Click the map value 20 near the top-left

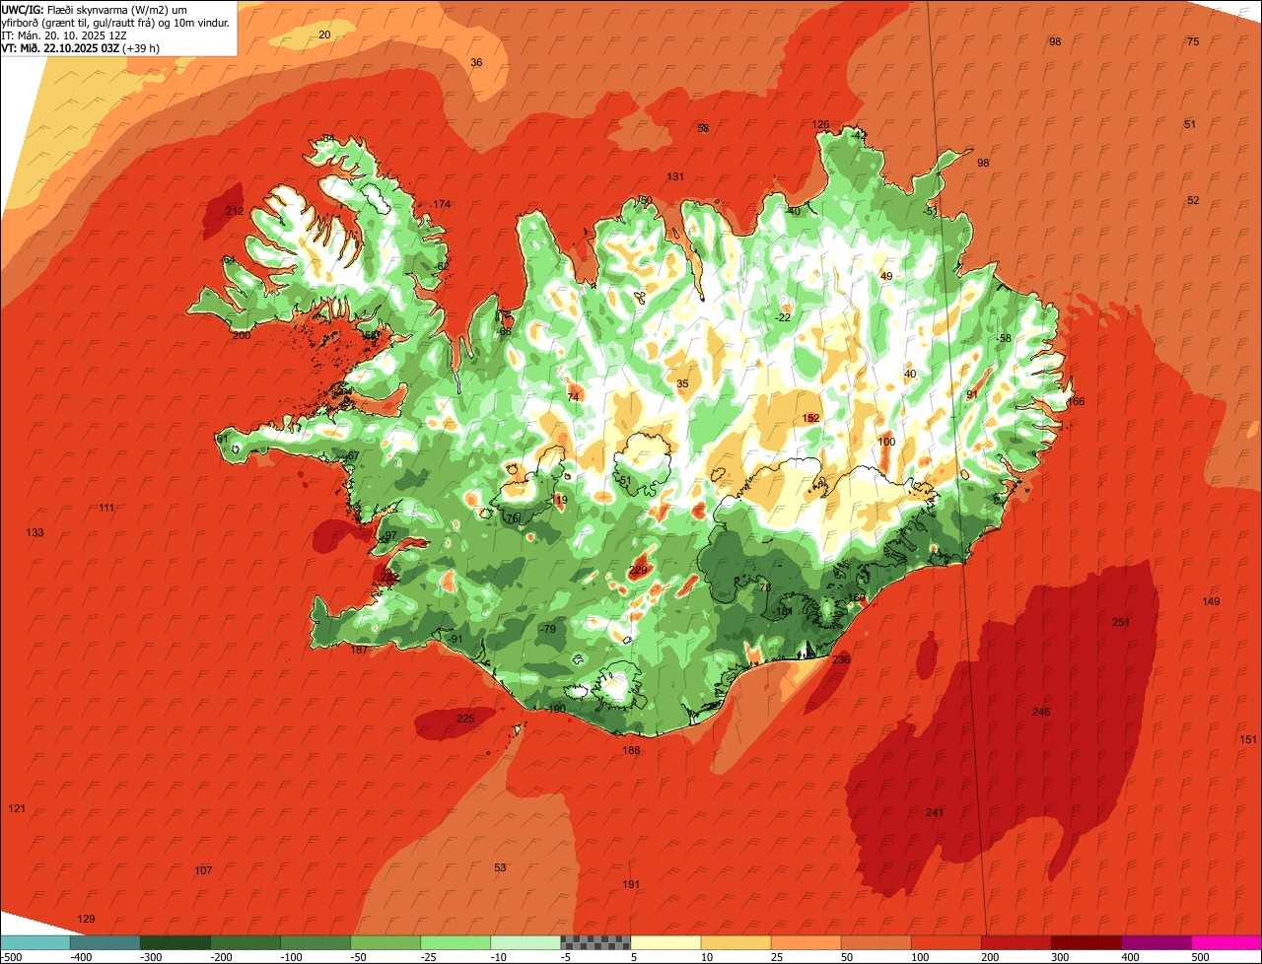coord(324,34)
